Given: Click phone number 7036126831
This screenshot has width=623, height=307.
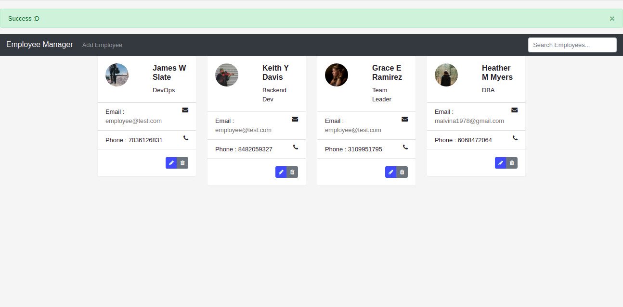Looking at the screenshot, I should pyautogui.click(x=145, y=140).
